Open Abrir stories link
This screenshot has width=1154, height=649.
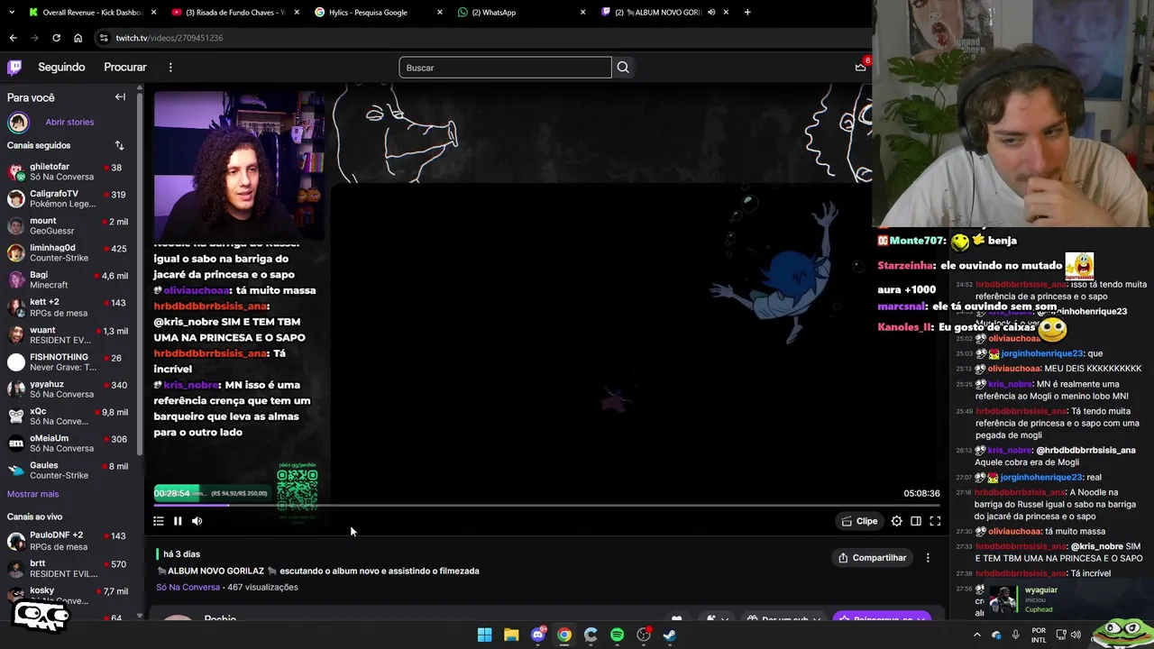coord(69,122)
